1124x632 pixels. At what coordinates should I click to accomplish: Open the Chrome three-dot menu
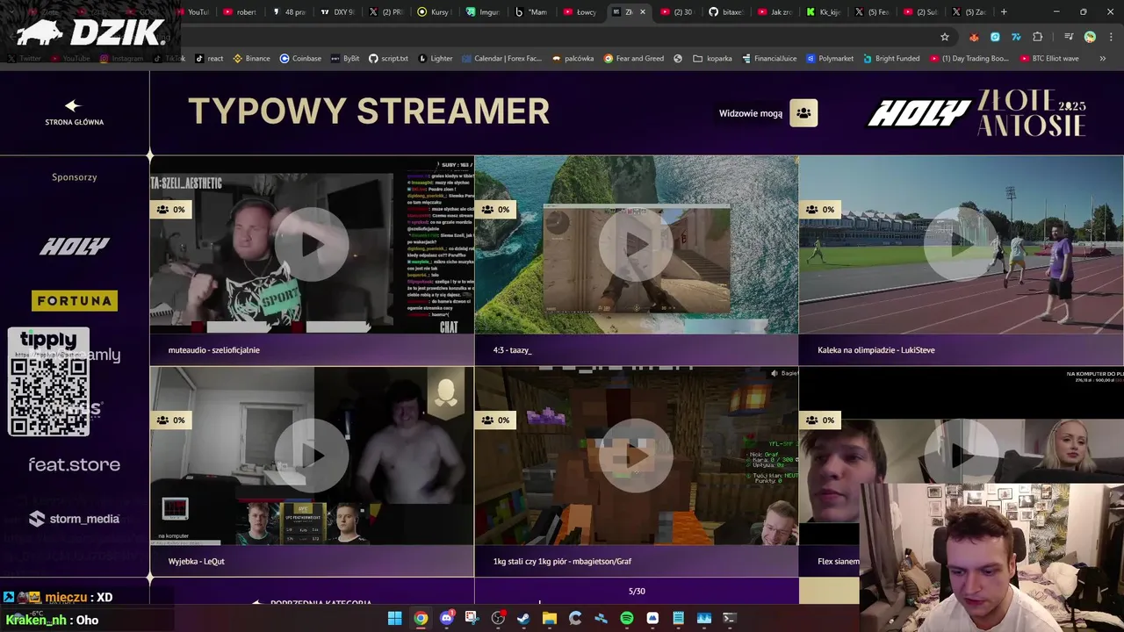pos(1109,37)
